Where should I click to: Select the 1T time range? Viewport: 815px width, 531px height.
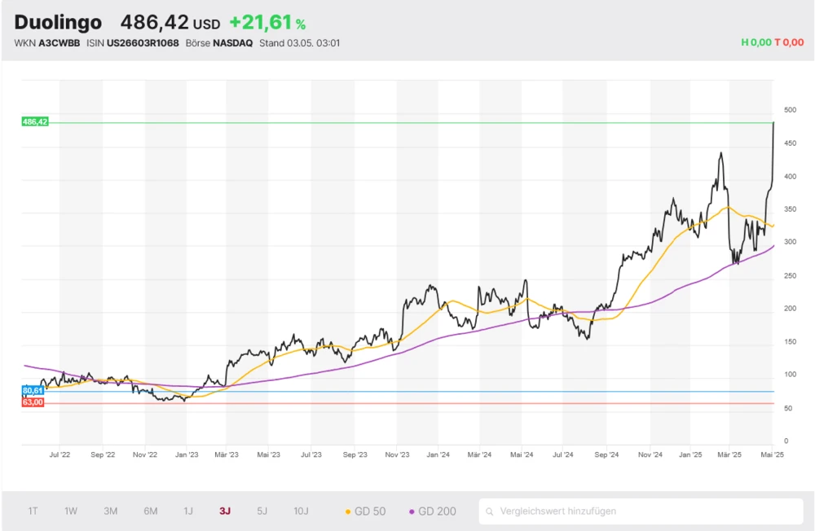[33, 511]
